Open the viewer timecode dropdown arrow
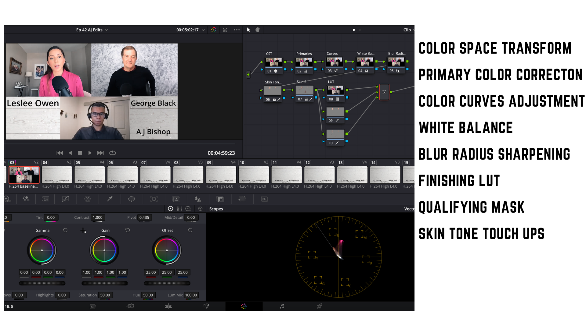The image size is (586, 329). point(203,30)
